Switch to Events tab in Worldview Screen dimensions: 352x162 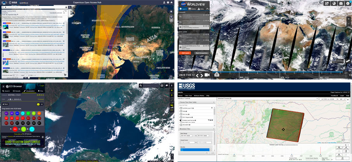pyautogui.click(x=192, y=9)
